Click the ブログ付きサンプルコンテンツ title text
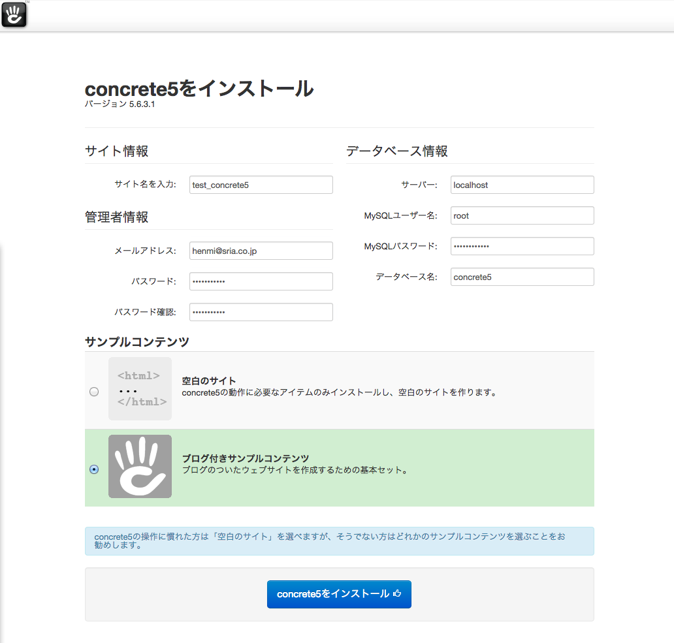 [x=246, y=458]
